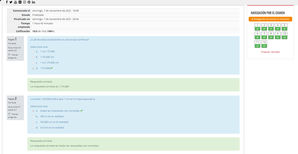Image resolution: width=298 pixels, height=154 pixels.
Task: Go to question 8 in exam navigation
Action: point(271,35)
